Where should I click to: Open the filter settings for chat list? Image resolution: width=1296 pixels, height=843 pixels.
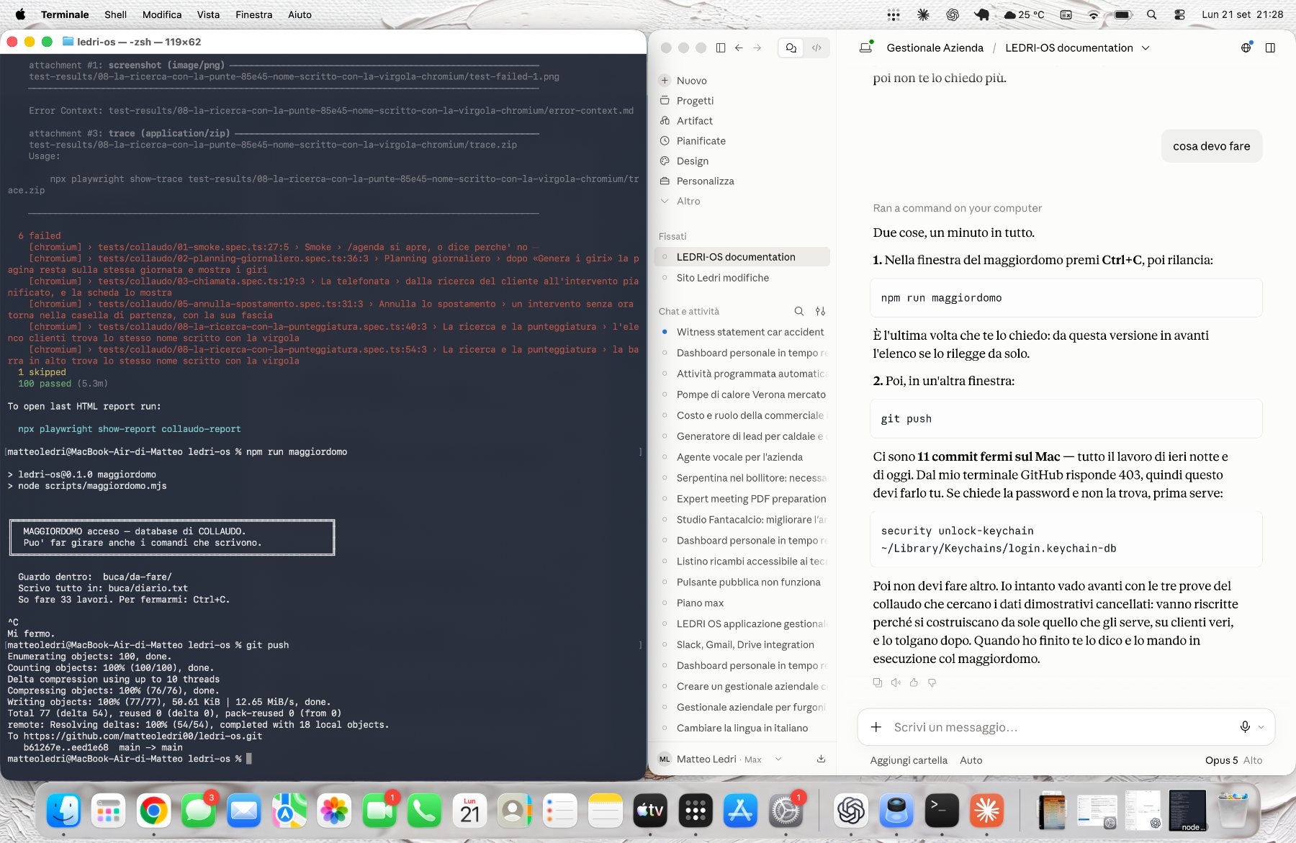click(x=820, y=311)
